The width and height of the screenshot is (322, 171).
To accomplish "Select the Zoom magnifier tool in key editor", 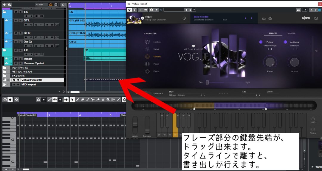I will [108, 100].
